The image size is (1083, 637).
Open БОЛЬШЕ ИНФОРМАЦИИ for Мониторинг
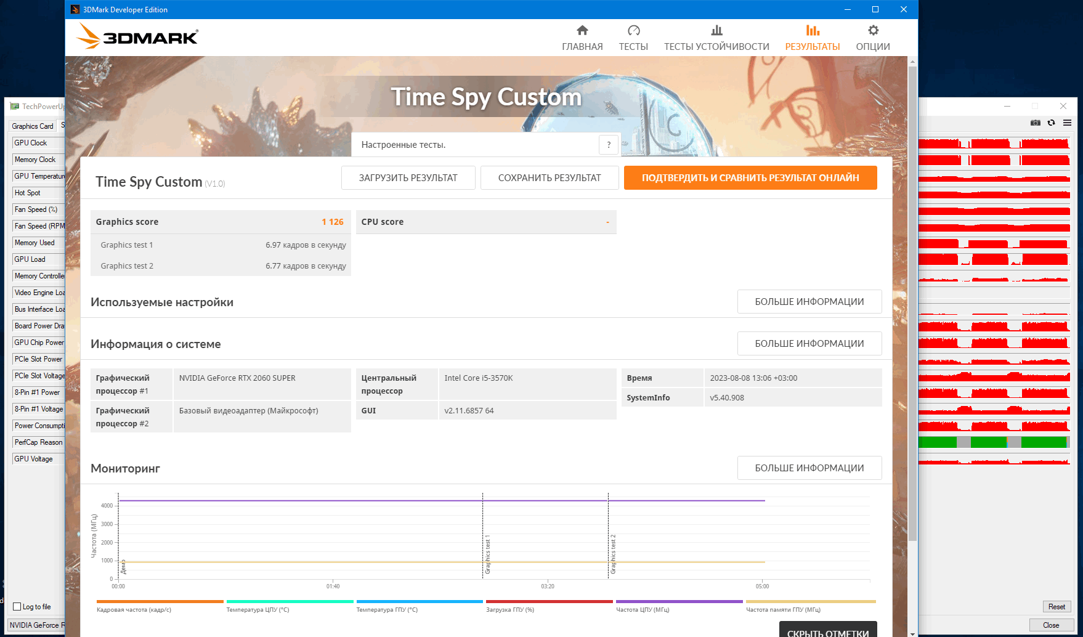[x=809, y=468]
